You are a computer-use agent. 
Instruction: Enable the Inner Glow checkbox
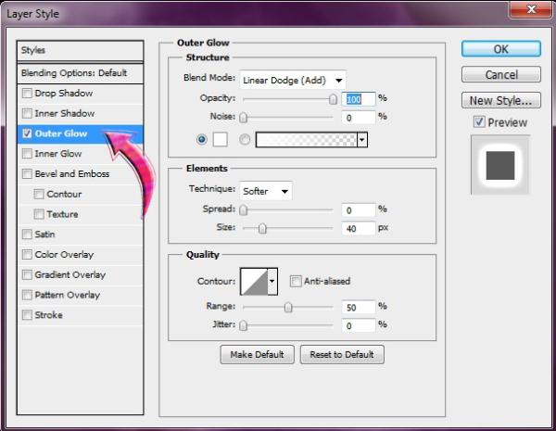tap(27, 154)
